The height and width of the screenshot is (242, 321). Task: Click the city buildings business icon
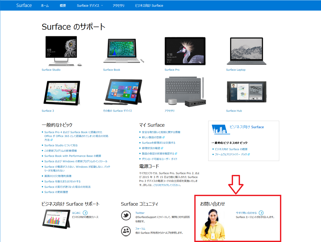(x=221, y=129)
